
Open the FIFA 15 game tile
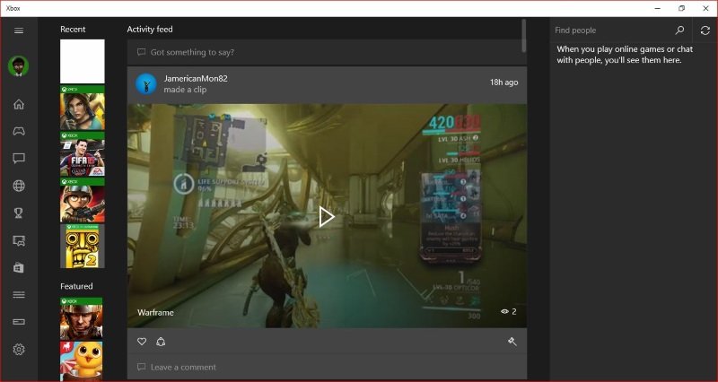coord(83,154)
